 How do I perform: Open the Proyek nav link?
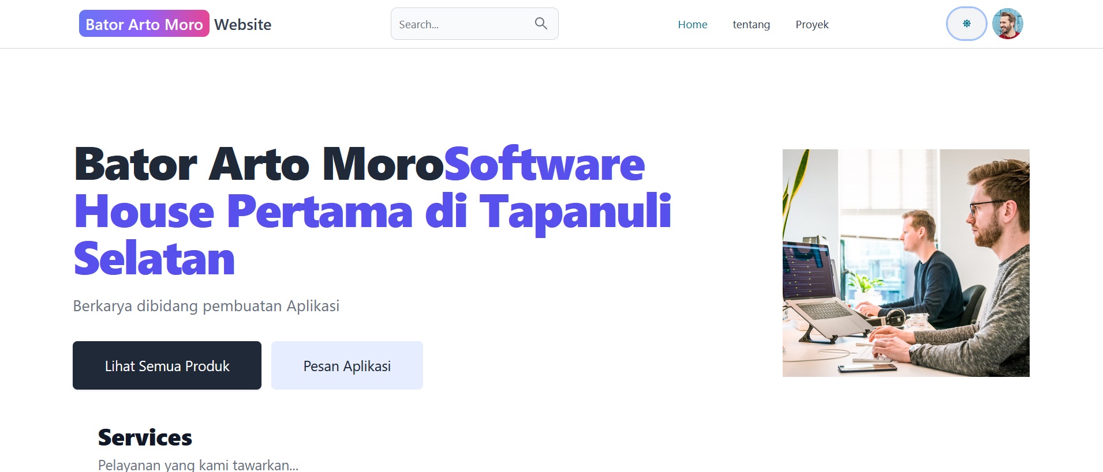tap(812, 25)
